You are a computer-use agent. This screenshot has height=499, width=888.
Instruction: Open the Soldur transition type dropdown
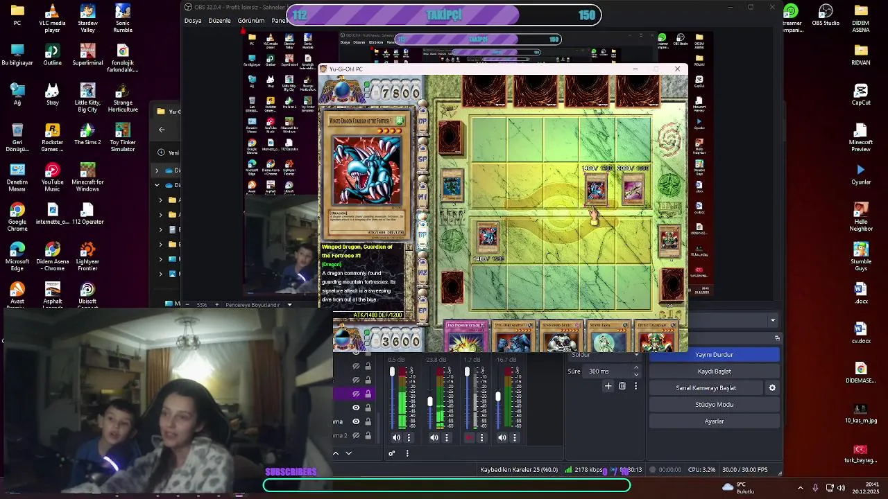click(602, 355)
